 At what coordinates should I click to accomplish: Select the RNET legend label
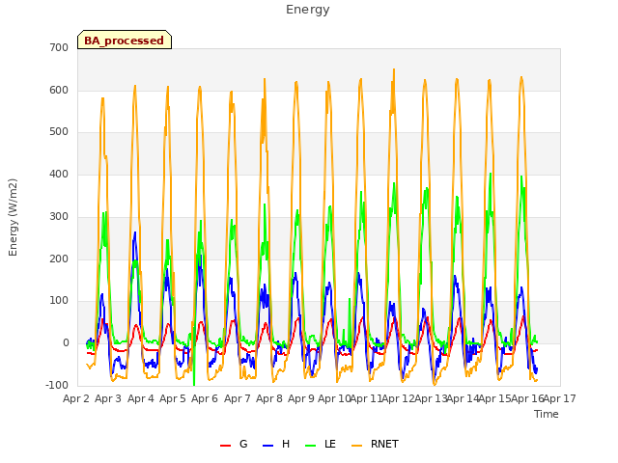pos(384,444)
